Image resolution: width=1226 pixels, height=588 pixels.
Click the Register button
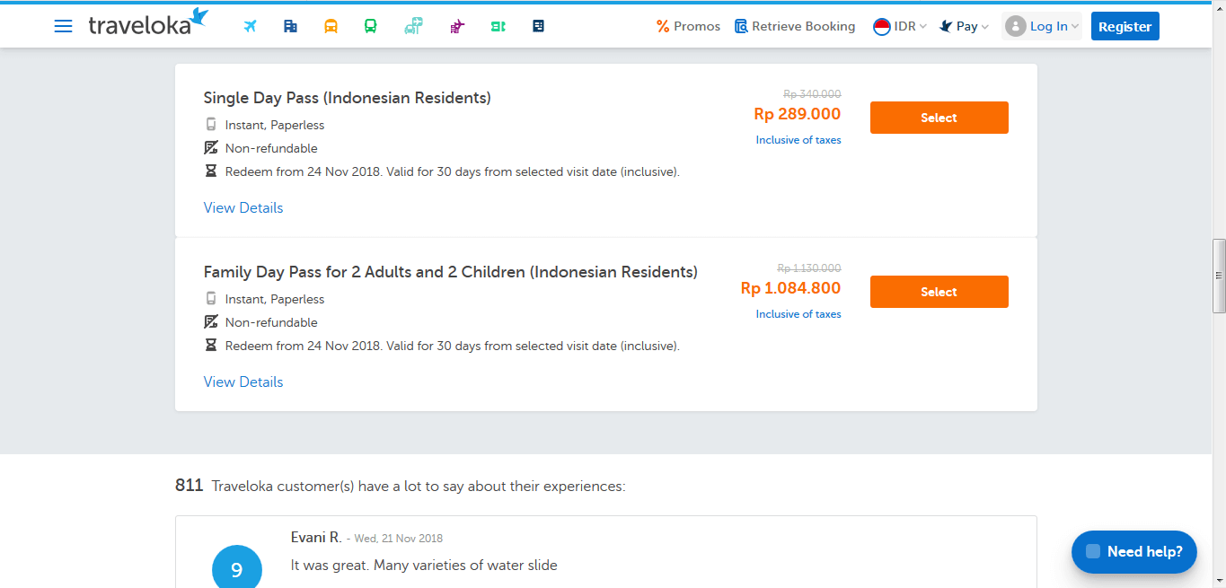[1125, 26]
